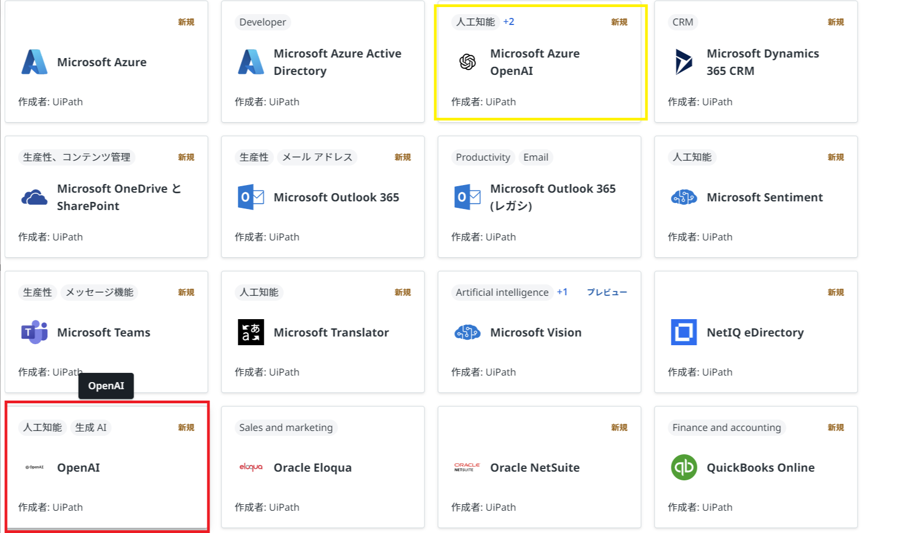Open the green QuickBooks Online logo

(684, 467)
